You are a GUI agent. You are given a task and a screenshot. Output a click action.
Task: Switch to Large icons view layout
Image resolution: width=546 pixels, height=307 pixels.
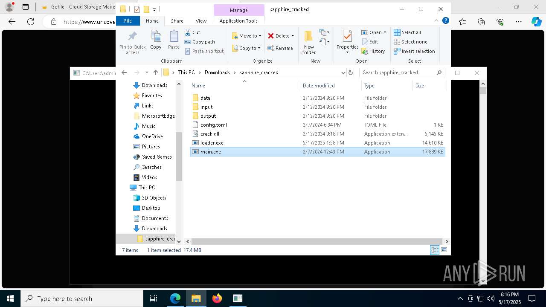(444, 250)
